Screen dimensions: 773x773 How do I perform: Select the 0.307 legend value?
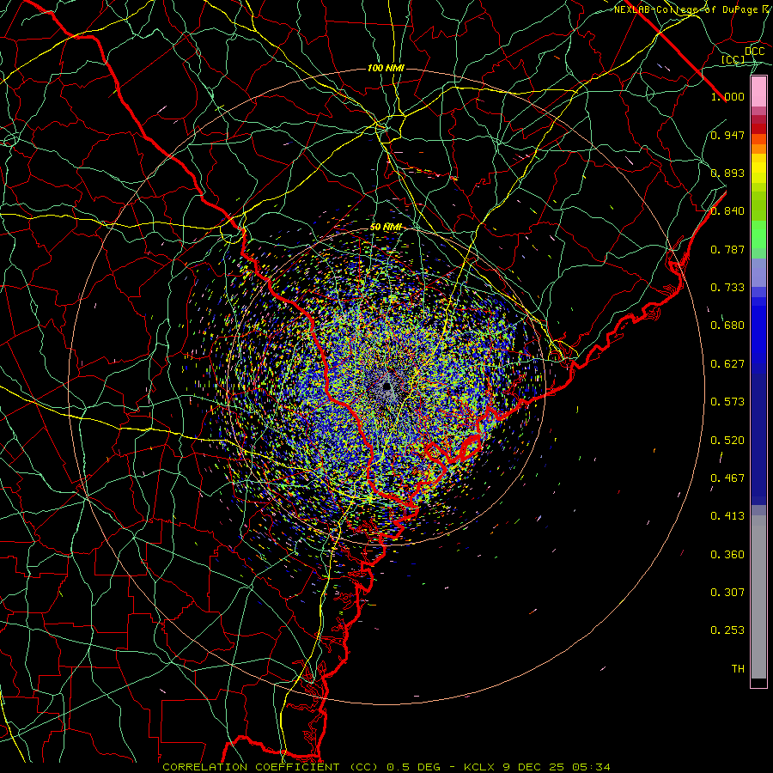click(x=727, y=593)
